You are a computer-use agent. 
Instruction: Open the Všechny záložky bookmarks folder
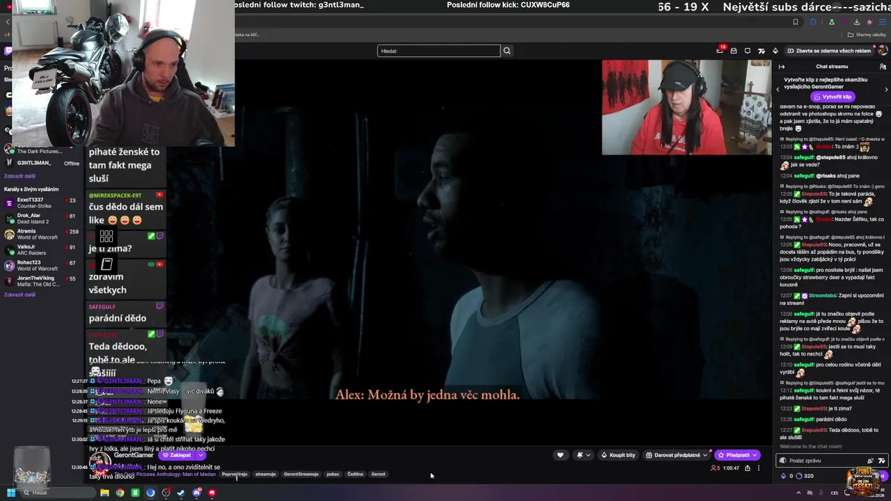coord(866,35)
